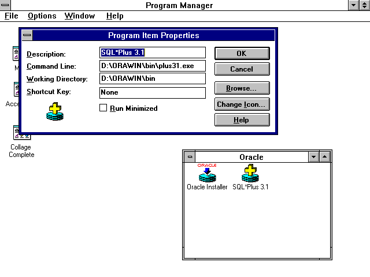Cancel the Program Item Properties dialog
The image size is (370, 277).
point(242,69)
